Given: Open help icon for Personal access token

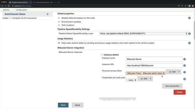Looking at the screenshot, I should click(185, 72).
